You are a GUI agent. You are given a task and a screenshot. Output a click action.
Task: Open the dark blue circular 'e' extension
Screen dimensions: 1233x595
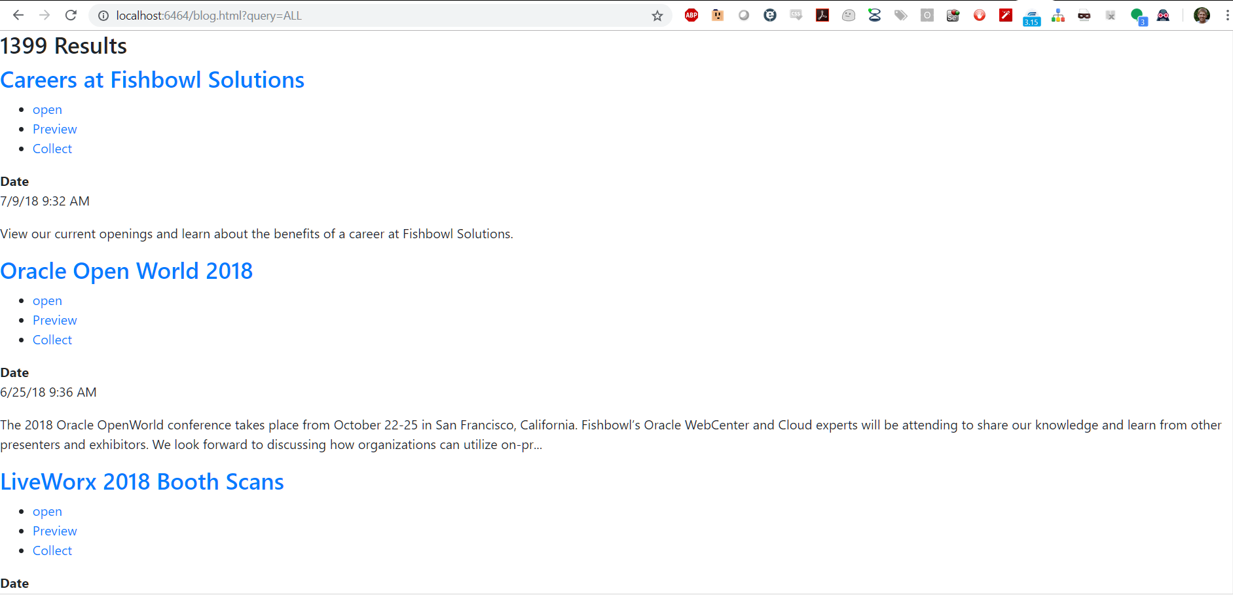tap(770, 15)
